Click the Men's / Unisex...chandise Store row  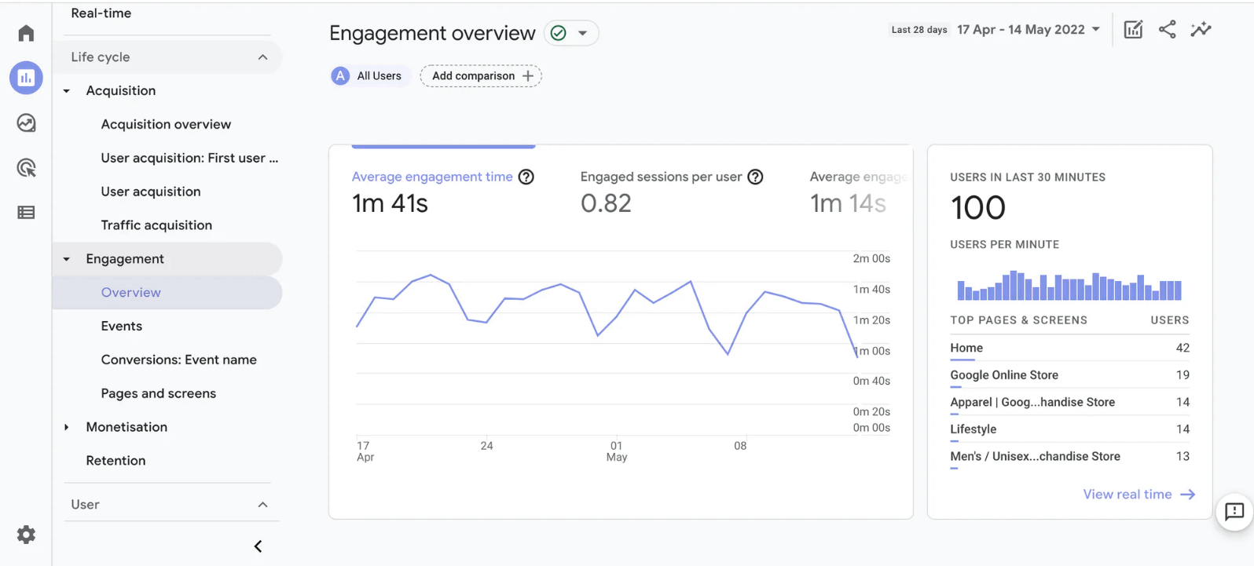1069,457
